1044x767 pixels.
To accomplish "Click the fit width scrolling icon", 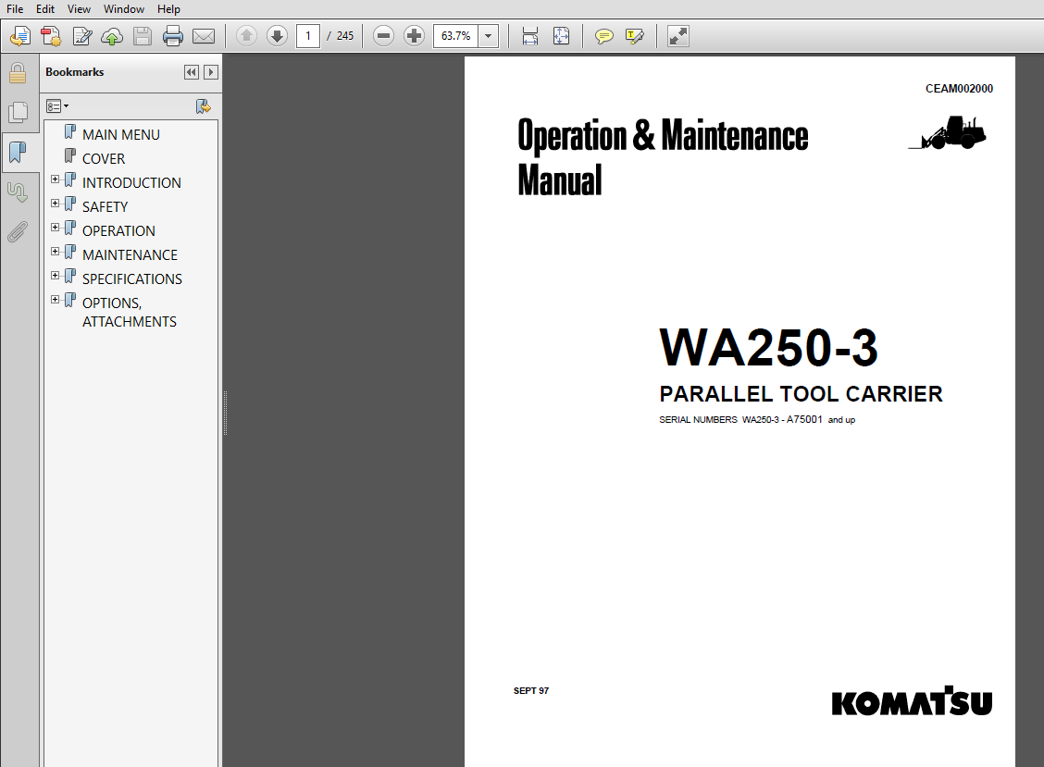I will click(x=530, y=36).
